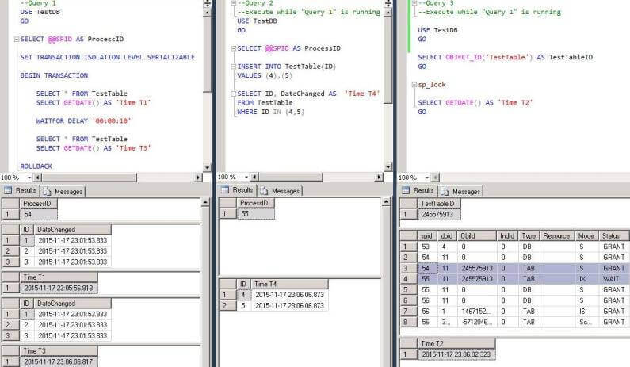Select ID 5 cell in Time T4 results
The width and height of the screenshot is (630, 367).
(243, 306)
